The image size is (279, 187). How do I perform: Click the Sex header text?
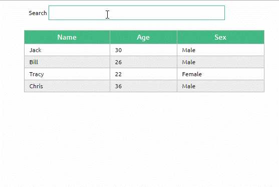220,37
